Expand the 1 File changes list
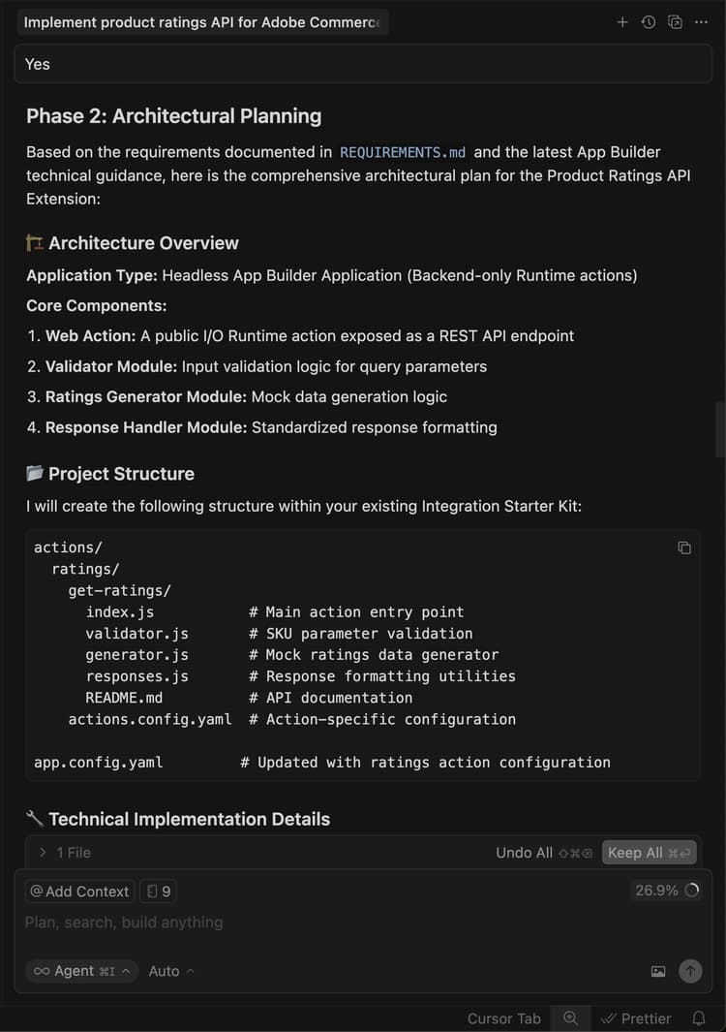This screenshot has height=1032, width=726. pyautogui.click(x=64, y=853)
